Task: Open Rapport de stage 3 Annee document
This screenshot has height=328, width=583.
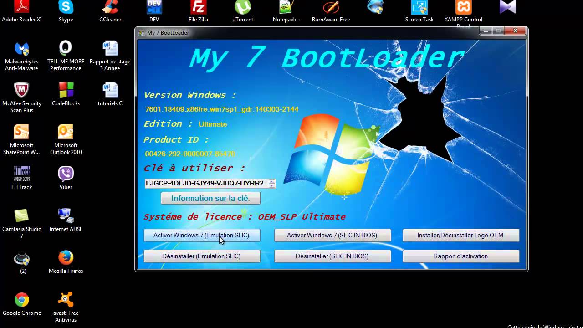Action: coord(110,56)
